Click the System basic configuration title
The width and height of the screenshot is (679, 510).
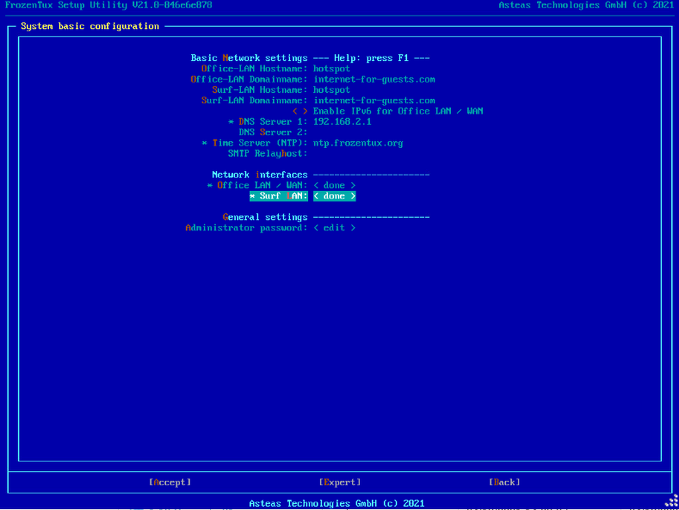90,26
